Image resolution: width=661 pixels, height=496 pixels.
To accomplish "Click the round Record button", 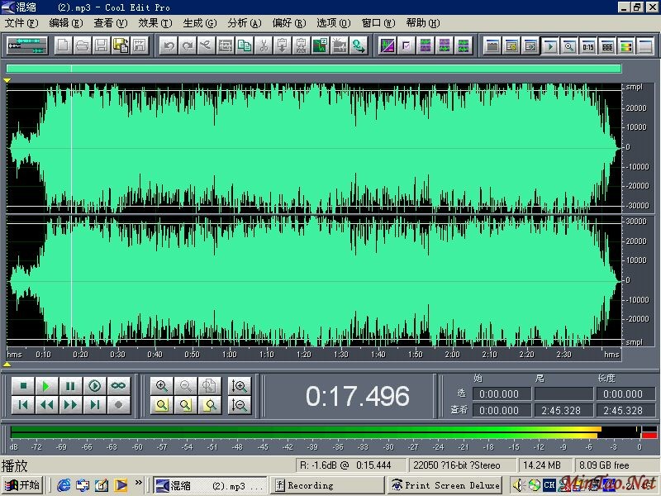I will click(119, 405).
